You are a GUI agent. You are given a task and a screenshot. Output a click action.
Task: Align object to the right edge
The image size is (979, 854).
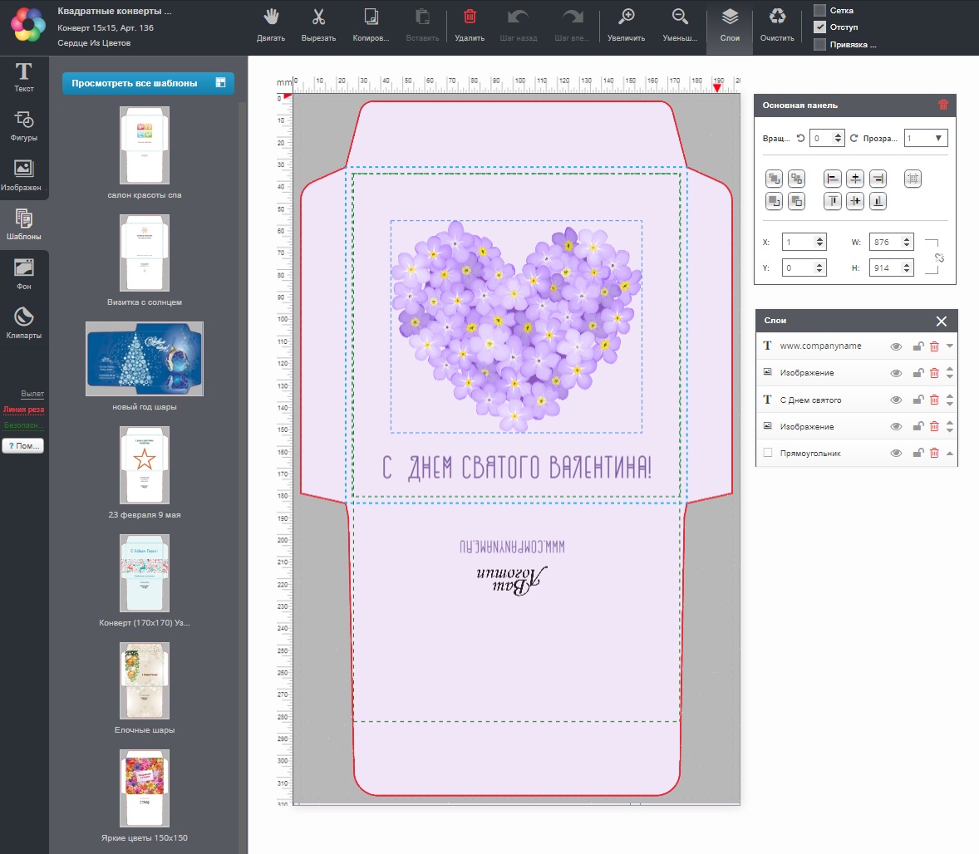[x=878, y=179]
